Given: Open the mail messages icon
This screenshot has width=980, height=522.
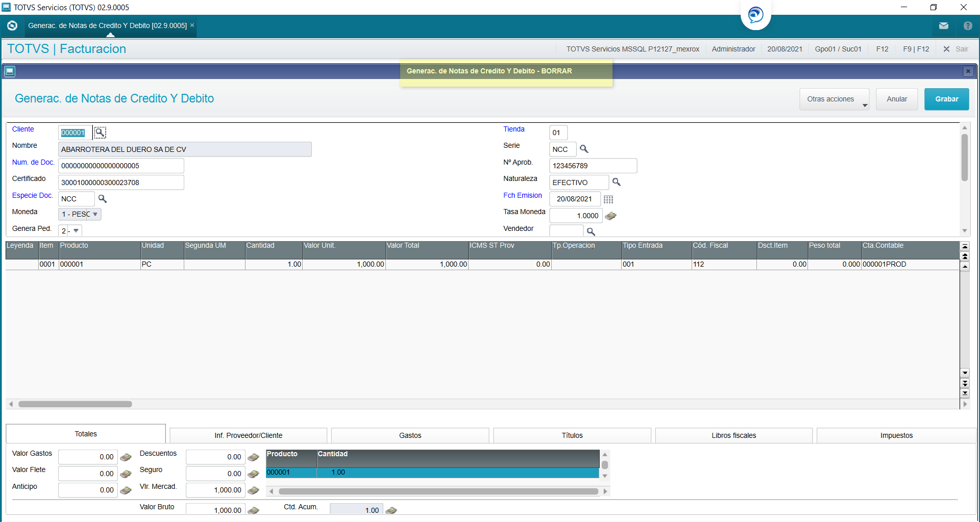Looking at the screenshot, I should tap(944, 25).
